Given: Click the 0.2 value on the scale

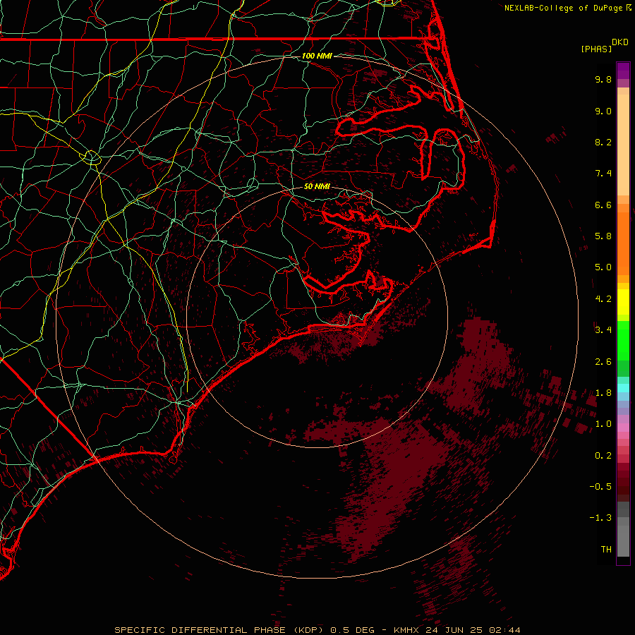Looking at the screenshot, I should [x=603, y=456].
